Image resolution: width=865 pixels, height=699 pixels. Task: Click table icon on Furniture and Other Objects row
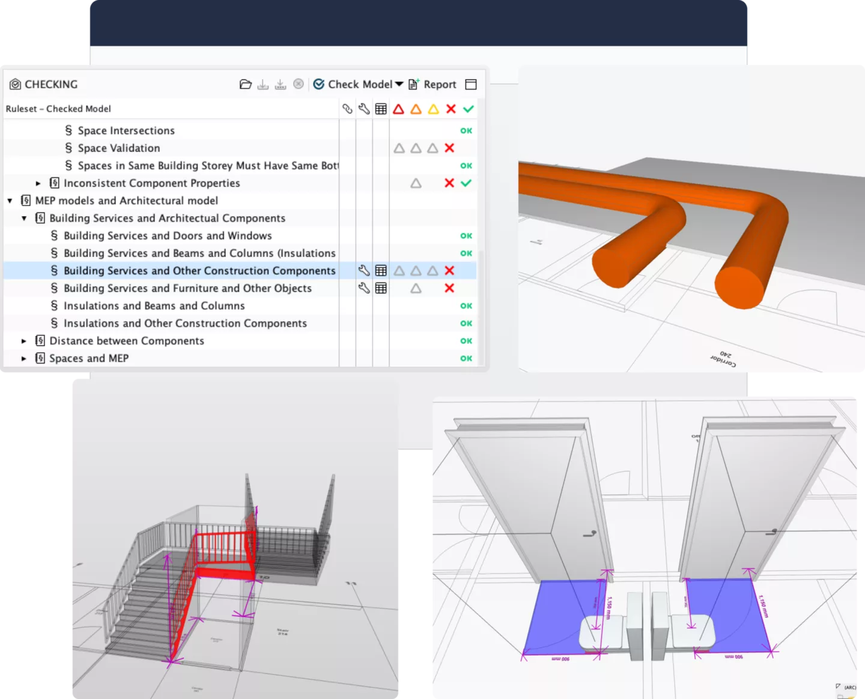pyautogui.click(x=381, y=288)
